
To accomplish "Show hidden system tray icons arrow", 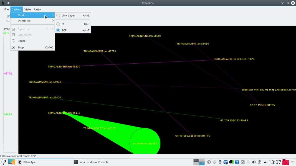I will coord(265,162).
